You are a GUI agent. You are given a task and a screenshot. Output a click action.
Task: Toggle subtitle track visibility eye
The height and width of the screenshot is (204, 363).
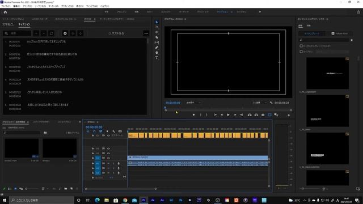108,135
